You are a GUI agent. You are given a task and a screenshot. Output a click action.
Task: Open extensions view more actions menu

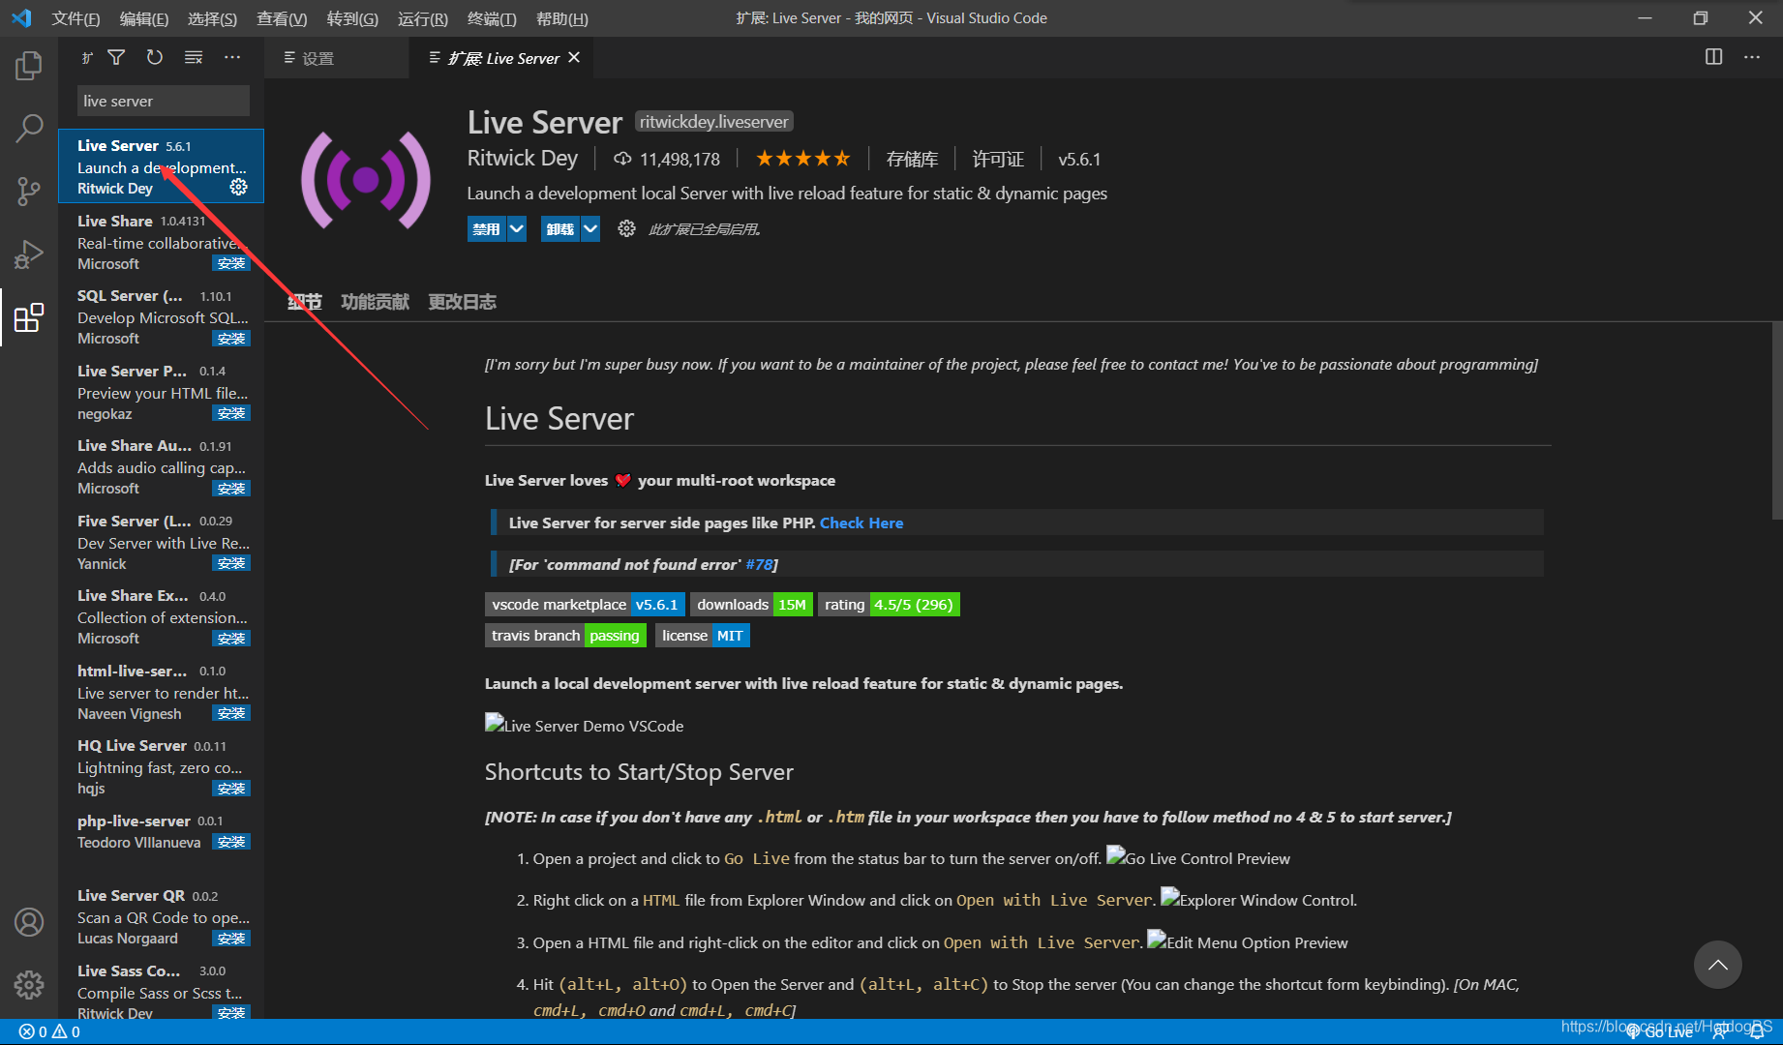pos(232,58)
